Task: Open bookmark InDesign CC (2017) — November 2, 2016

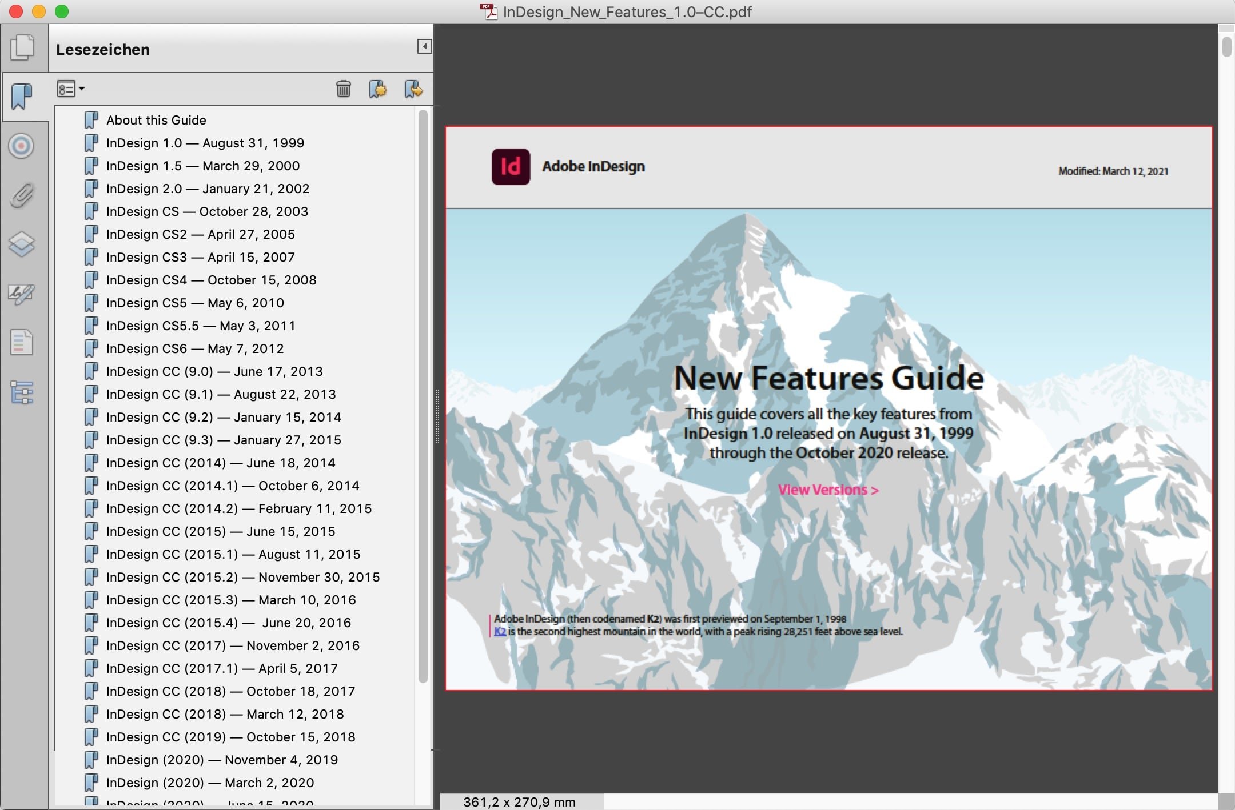Action: click(x=233, y=645)
